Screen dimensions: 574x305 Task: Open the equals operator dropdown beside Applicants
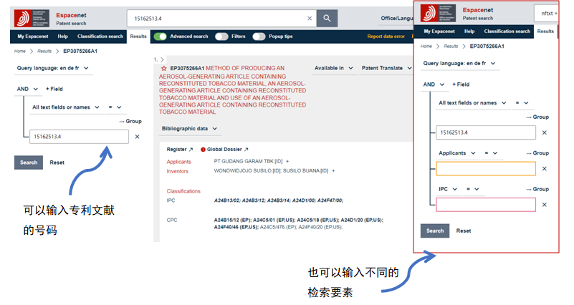point(492,153)
